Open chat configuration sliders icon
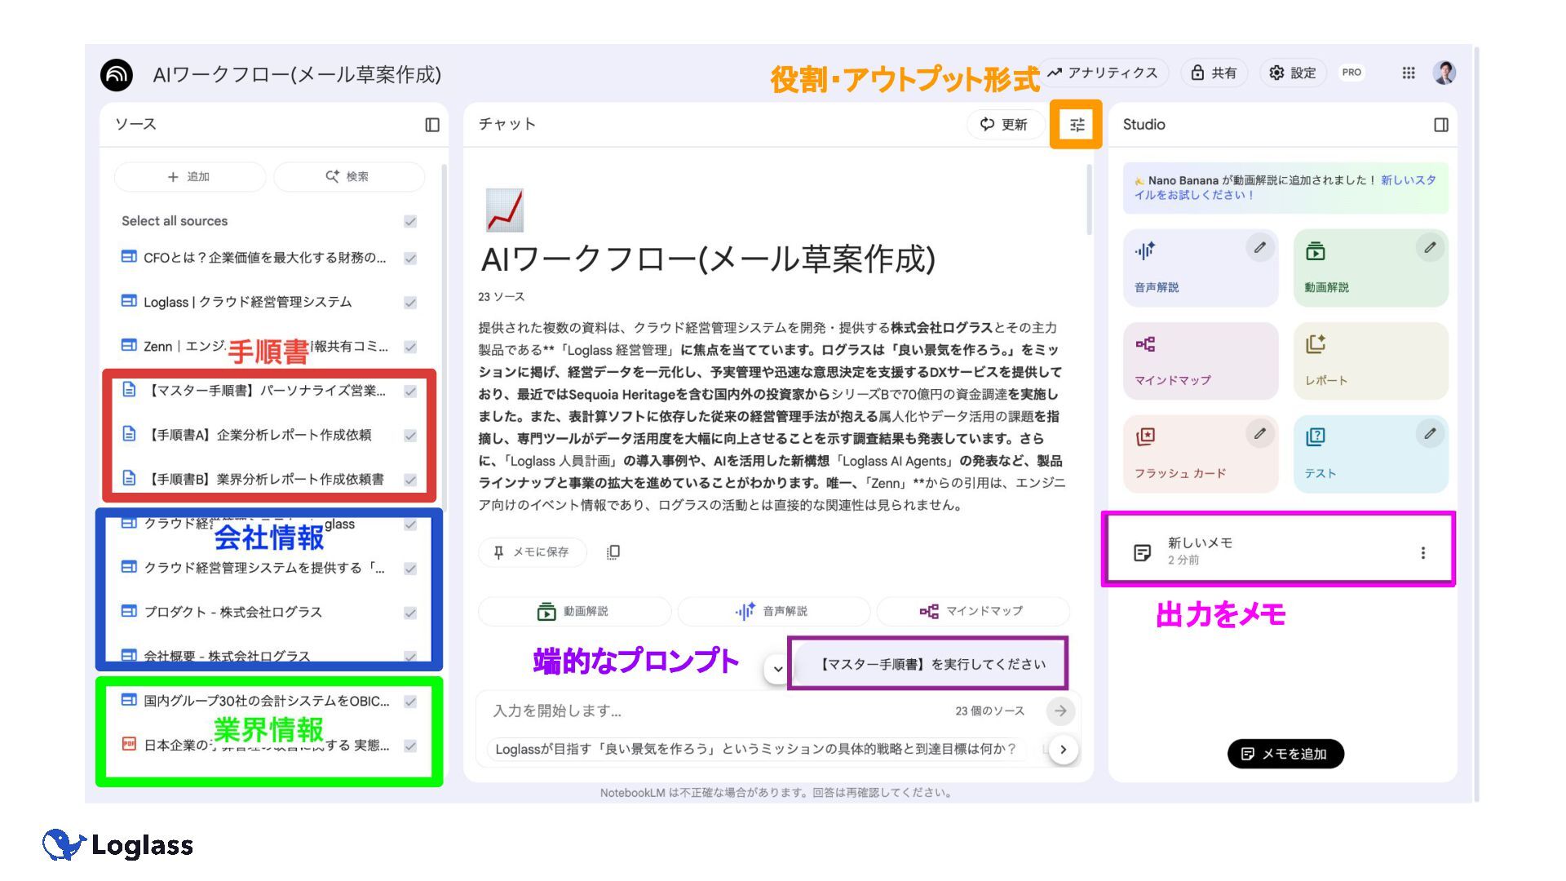The height and width of the screenshot is (881, 1566). pos(1077,125)
